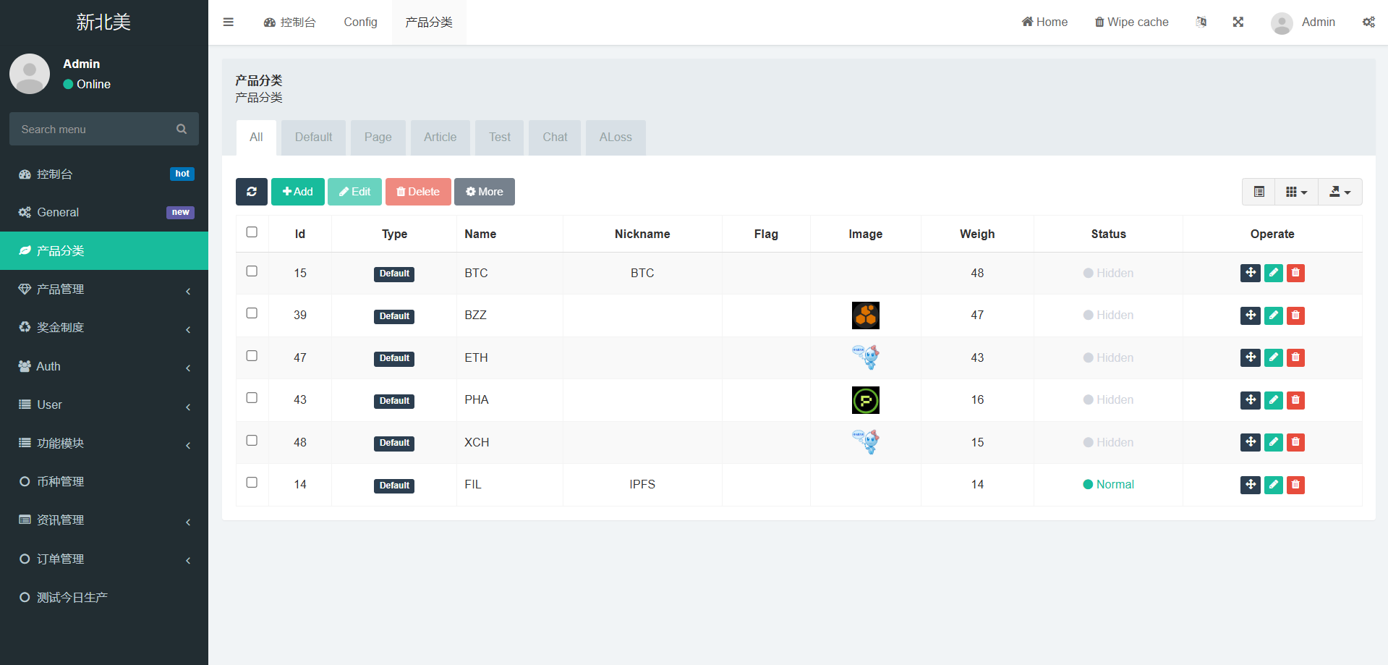
Task: Expand the 产品管理 sidebar menu
Action: (104, 289)
